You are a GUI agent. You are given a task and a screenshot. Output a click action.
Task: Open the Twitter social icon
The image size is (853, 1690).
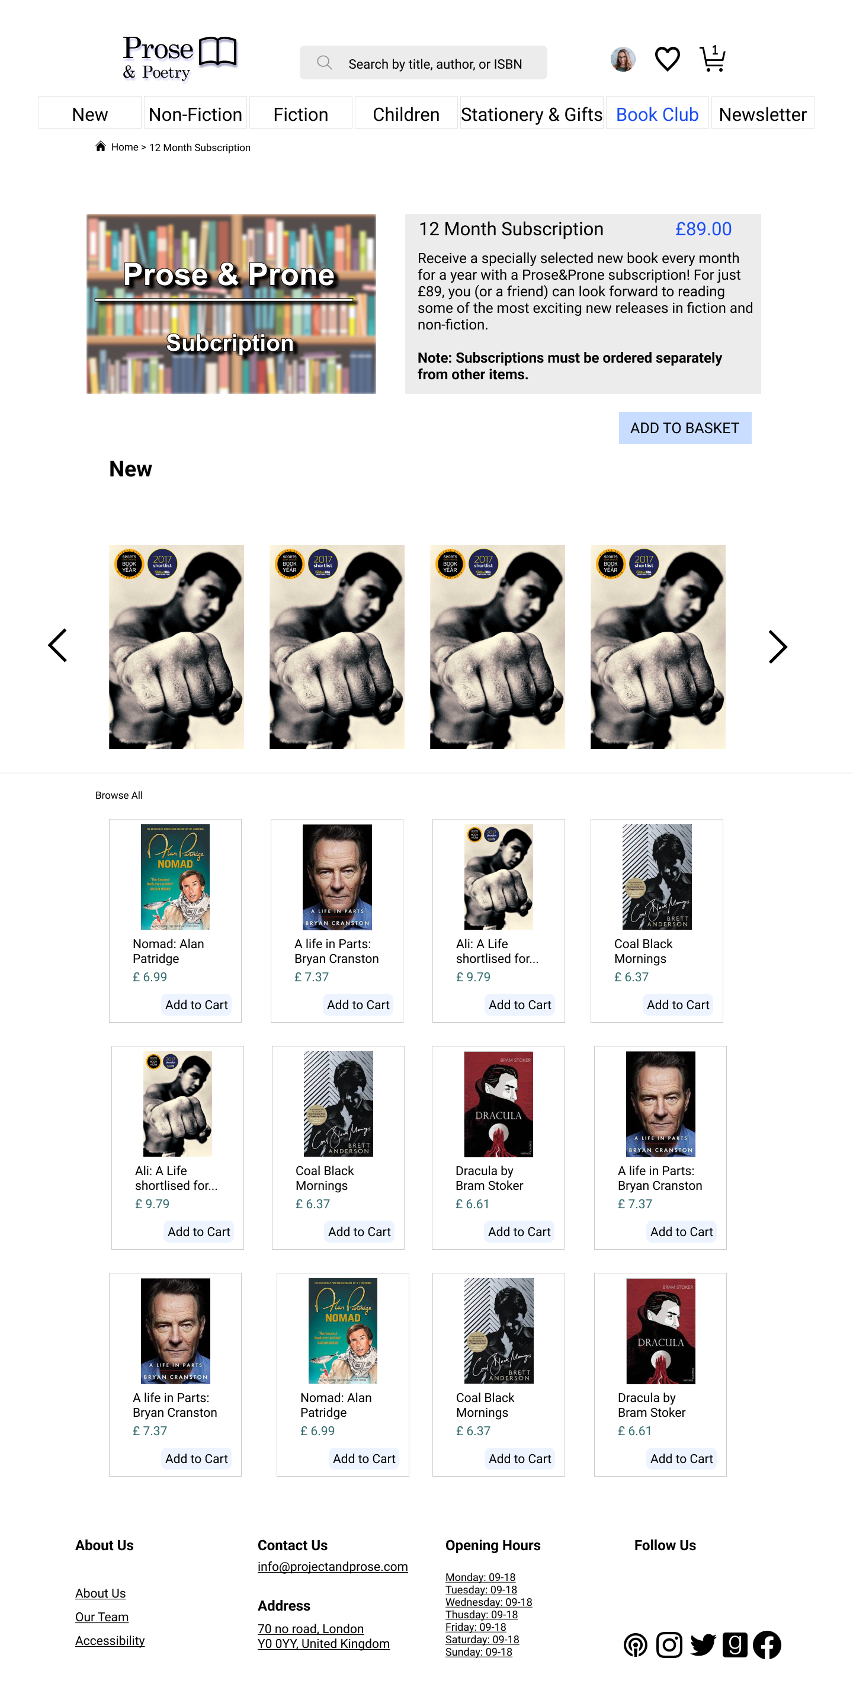tap(703, 1645)
